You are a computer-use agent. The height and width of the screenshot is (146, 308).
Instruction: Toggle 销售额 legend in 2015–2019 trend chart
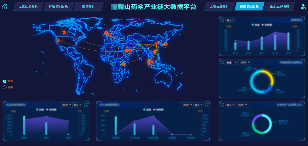pyautogui.click(x=267, y=25)
